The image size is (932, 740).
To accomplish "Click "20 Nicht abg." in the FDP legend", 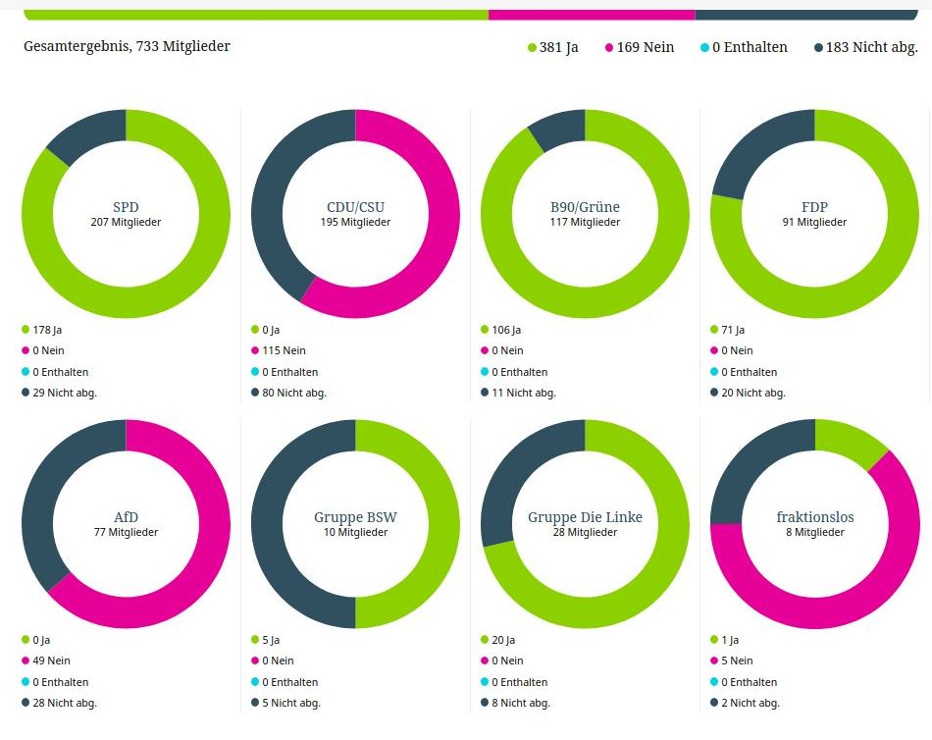I will coord(748,394).
